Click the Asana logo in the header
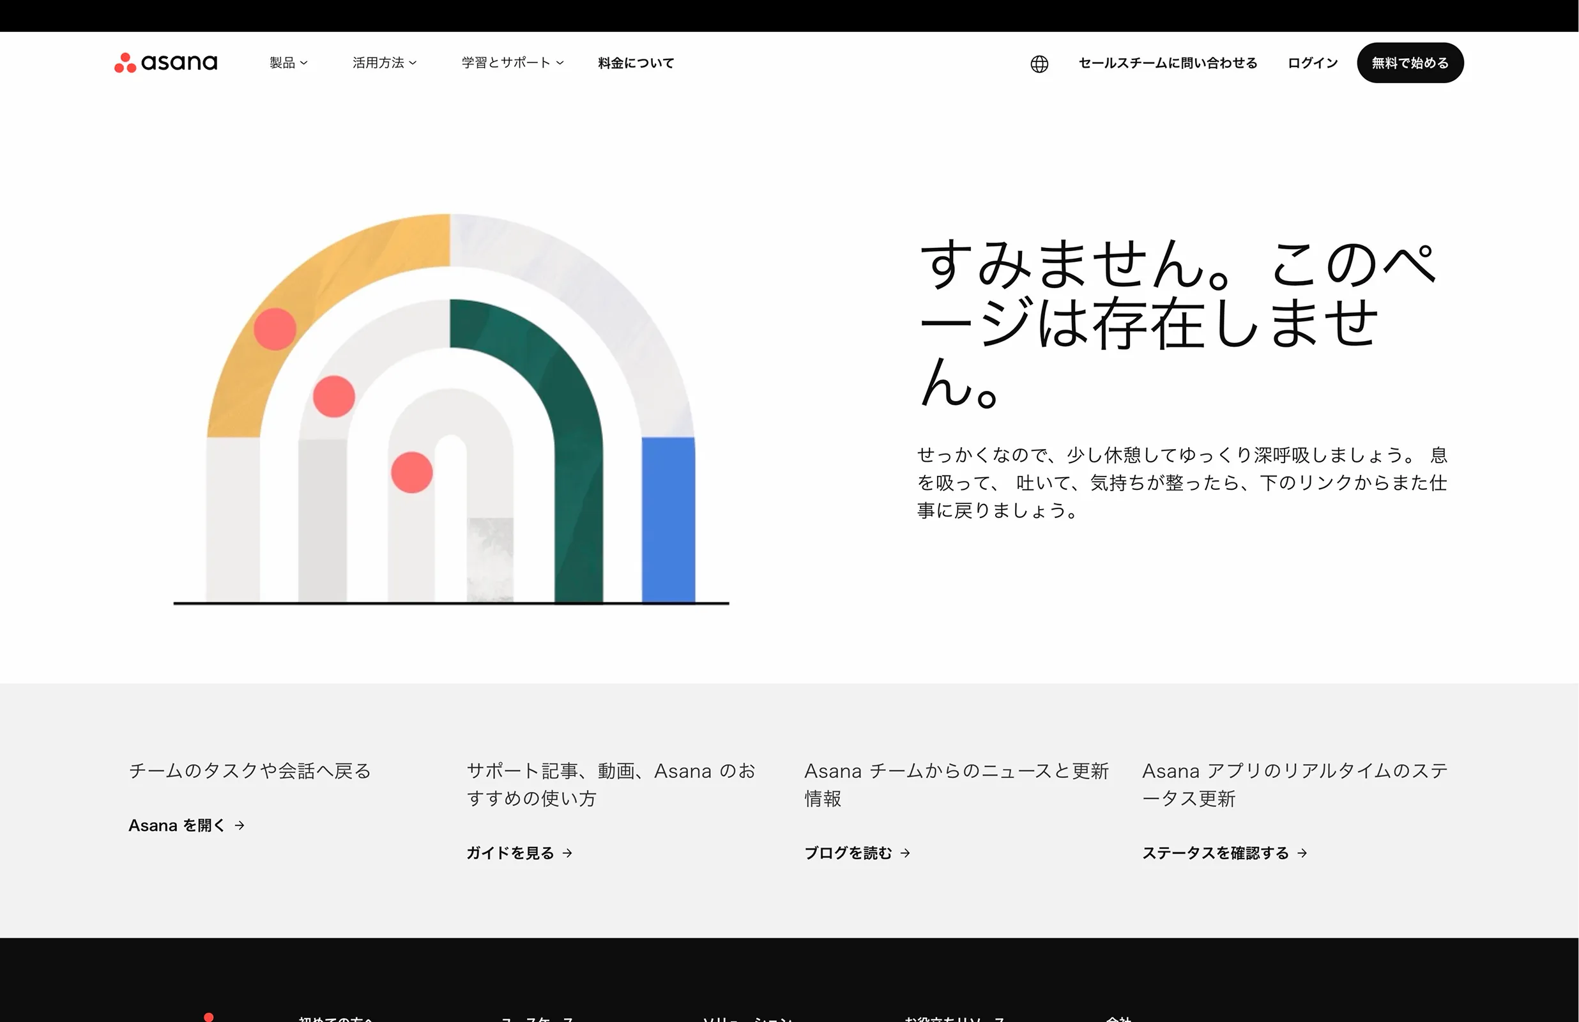The image size is (1579, 1022). coord(166,63)
